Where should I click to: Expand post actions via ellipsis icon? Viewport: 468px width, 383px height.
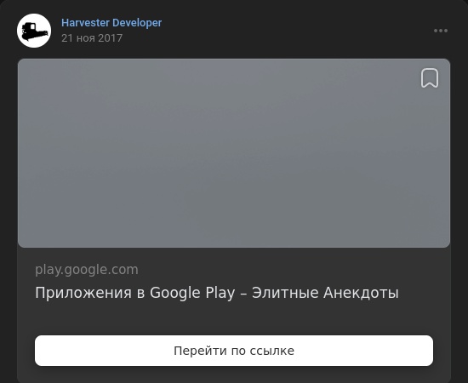coord(441,31)
